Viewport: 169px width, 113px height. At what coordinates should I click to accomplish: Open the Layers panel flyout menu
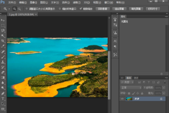tap(166, 78)
